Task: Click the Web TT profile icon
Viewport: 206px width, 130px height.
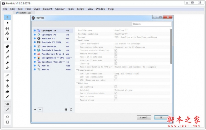Action: [x=39, y=66]
